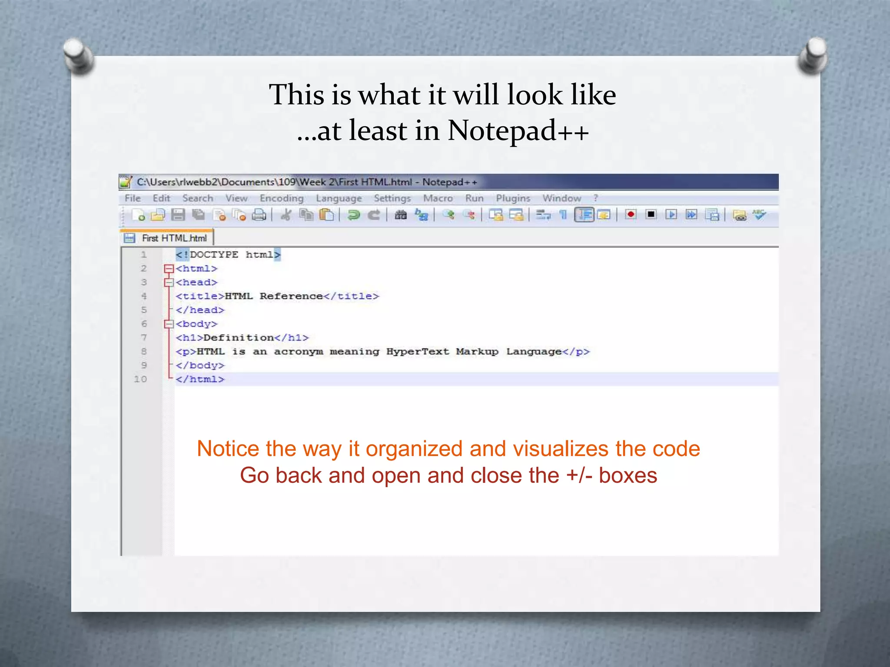This screenshot has width=890, height=667.
Task: Click the Zoom In magnifier icon
Action: pos(448,215)
